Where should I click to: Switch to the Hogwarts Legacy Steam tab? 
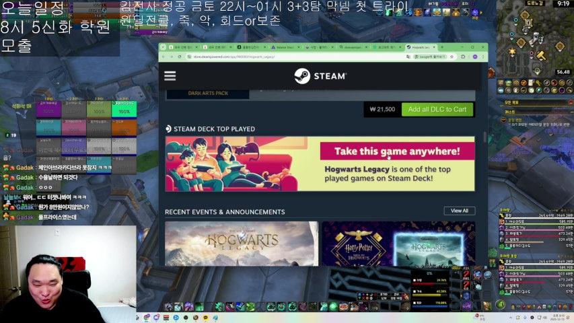pos(421,47)
